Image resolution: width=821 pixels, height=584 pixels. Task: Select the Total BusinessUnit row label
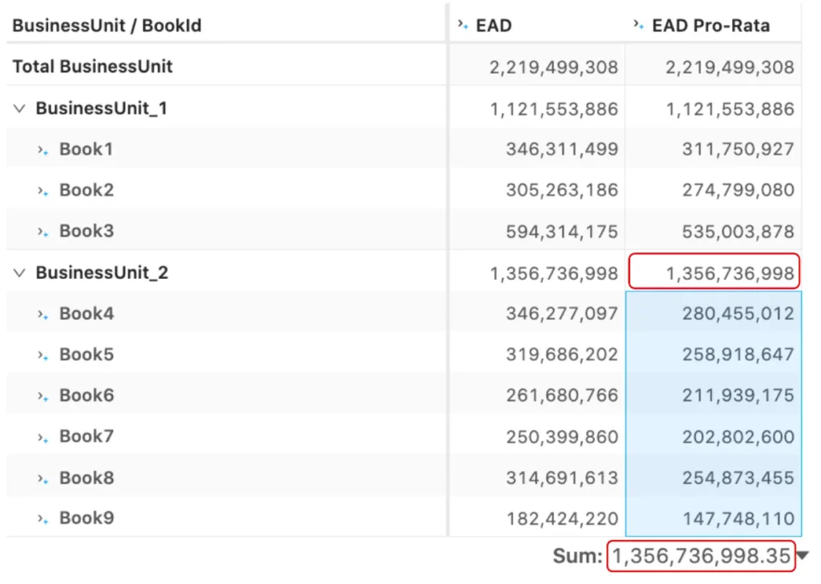(x=92, y=66)
